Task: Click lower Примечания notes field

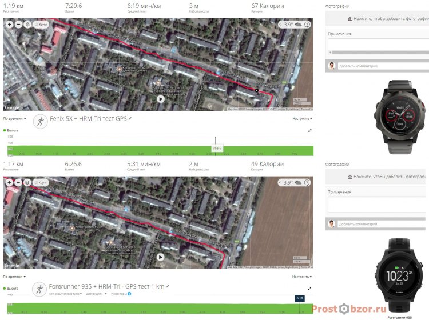Action: (376, 205)
